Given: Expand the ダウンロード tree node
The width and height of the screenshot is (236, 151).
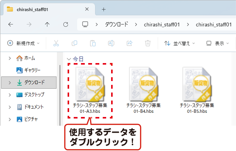Looking at the screenshot, I should (10, 83).
